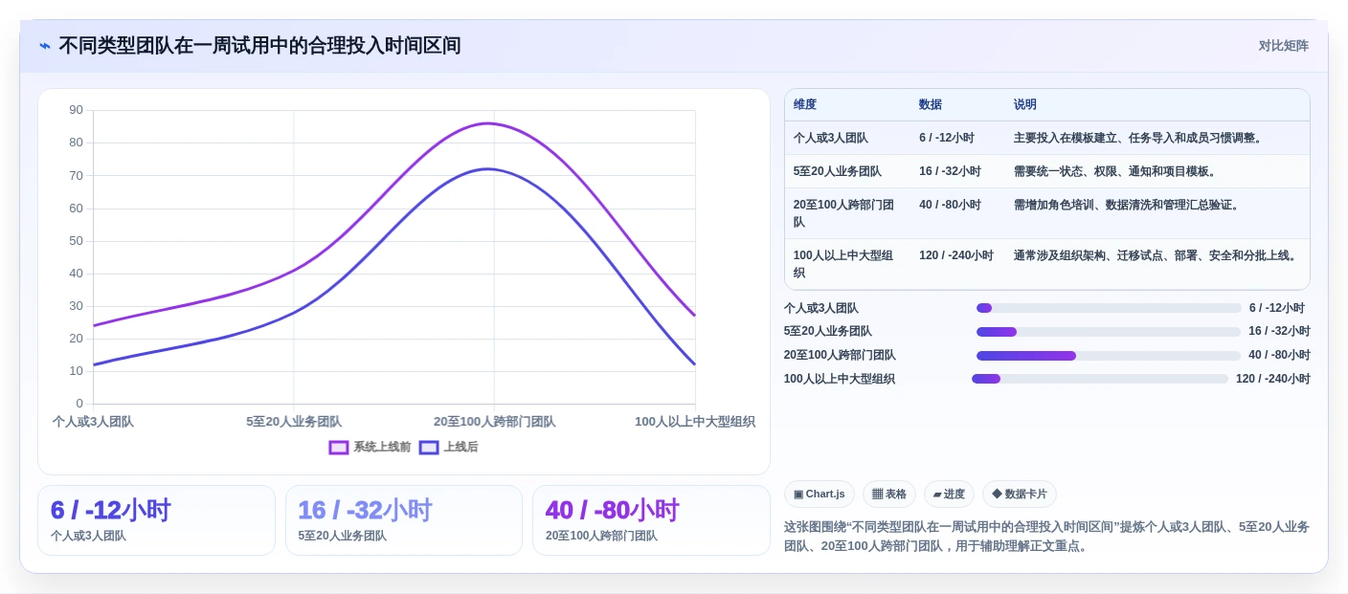Screen dimensions: 1348x594
Task: Click x-axis label 5至20人业务团队 on chart
Action: [294, 422]
